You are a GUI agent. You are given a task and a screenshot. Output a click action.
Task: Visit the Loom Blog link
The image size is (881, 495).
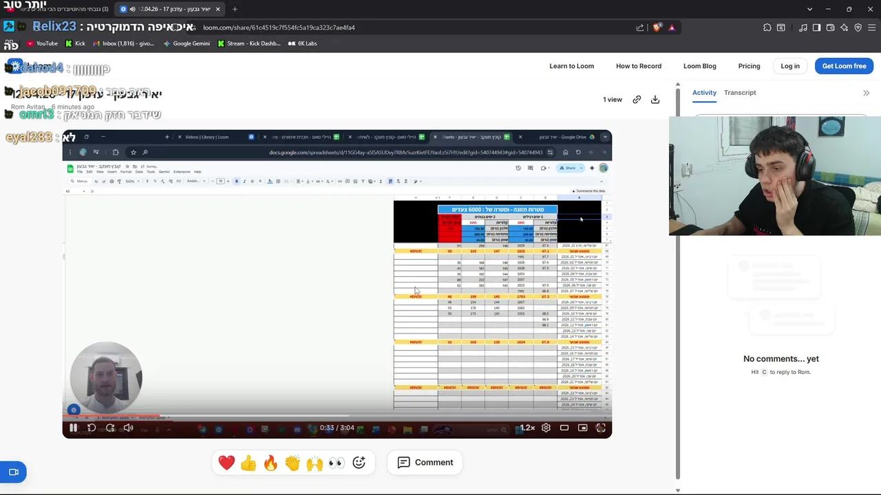tap(700, 66)
